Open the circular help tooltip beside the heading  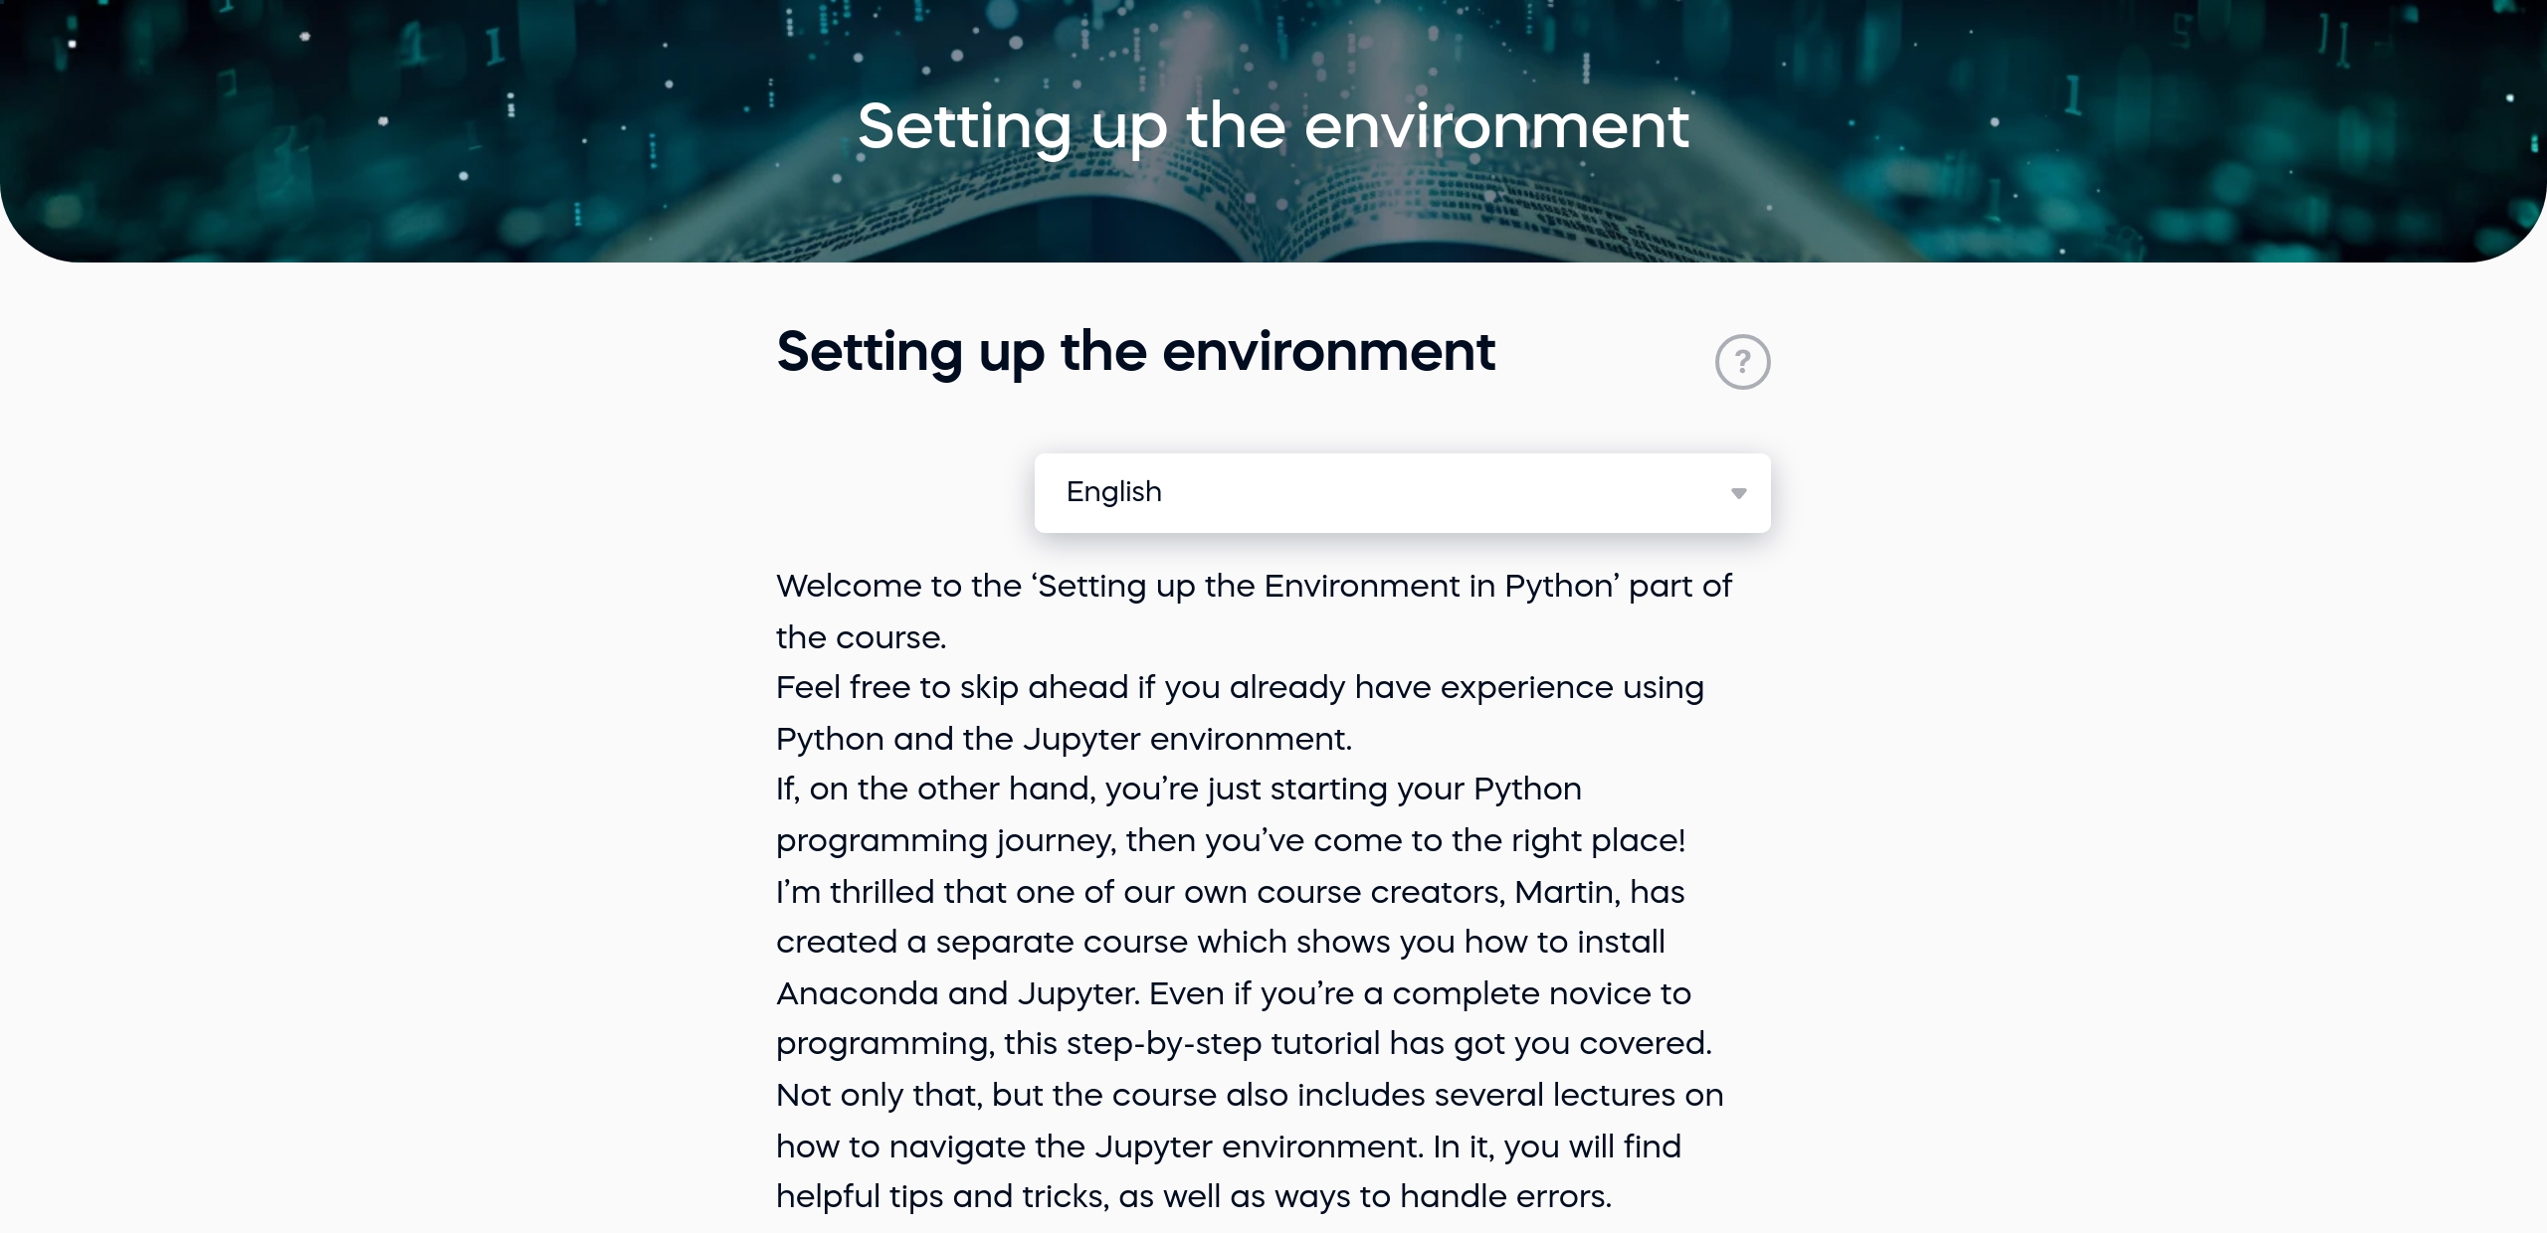coord(1743,361)
